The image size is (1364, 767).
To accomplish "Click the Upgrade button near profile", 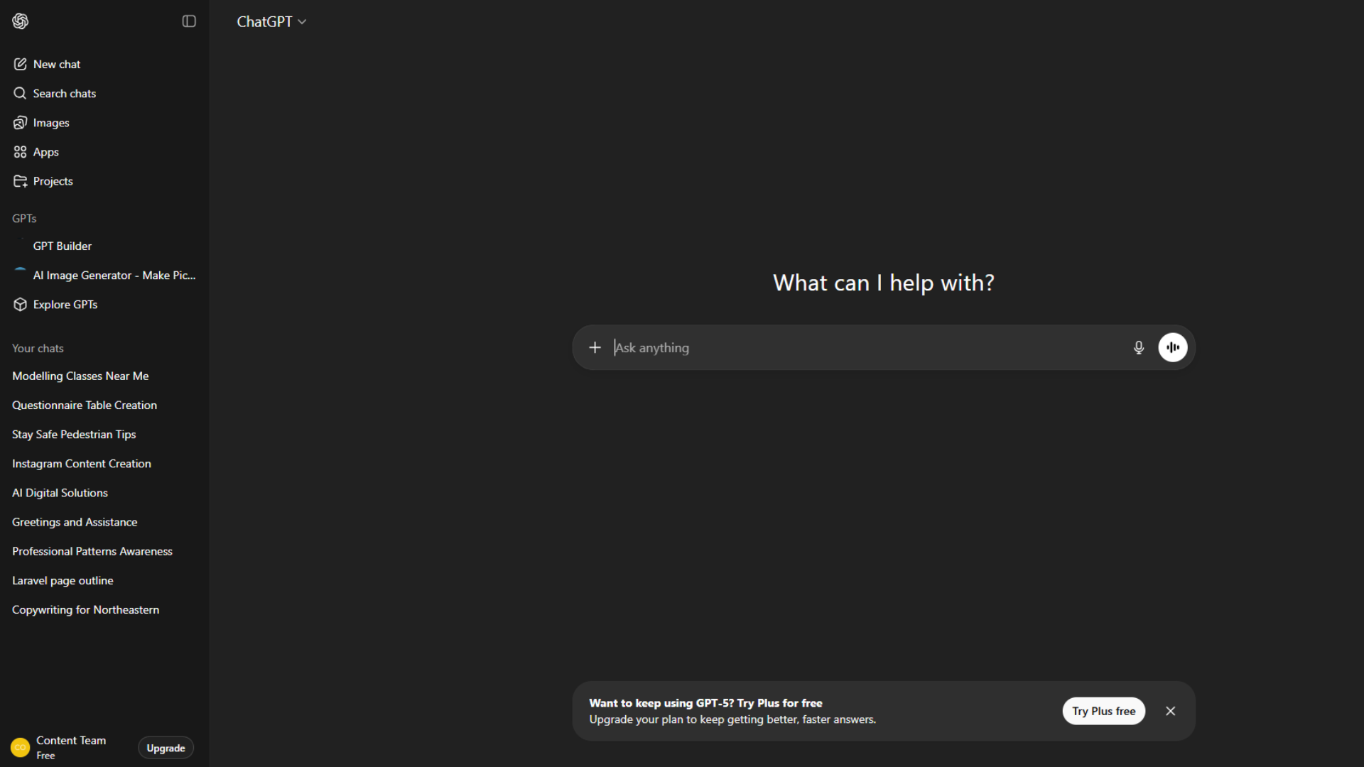I will pyautogui.click(x=166, y=748).
